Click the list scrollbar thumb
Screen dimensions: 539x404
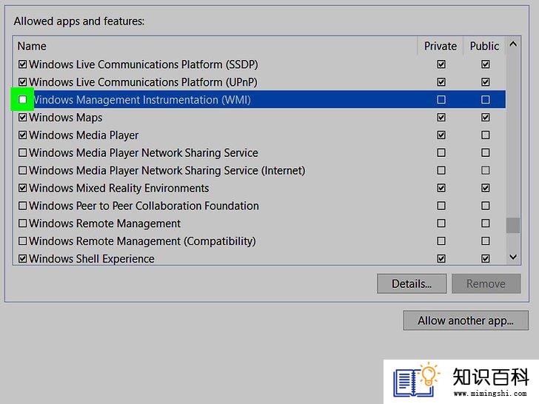pyautogui.click(x=513, y=226)
